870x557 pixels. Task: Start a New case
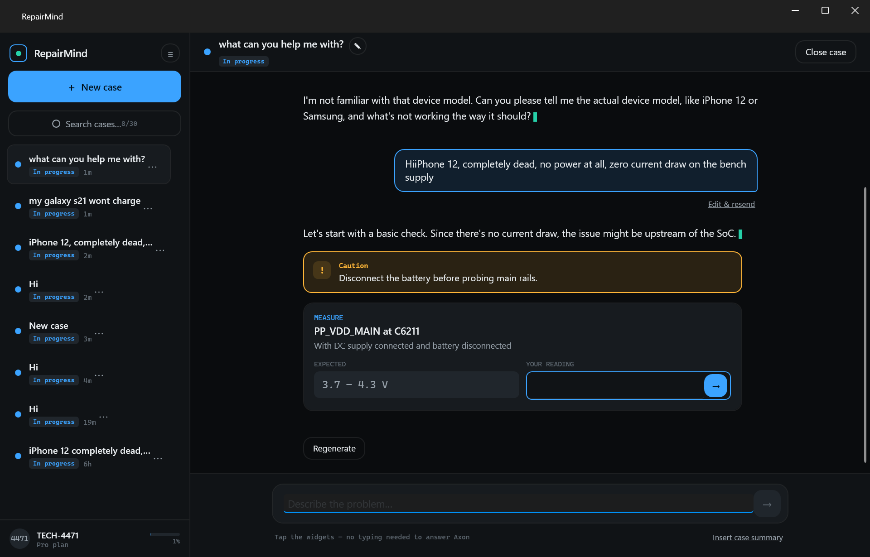pos(95,86)
